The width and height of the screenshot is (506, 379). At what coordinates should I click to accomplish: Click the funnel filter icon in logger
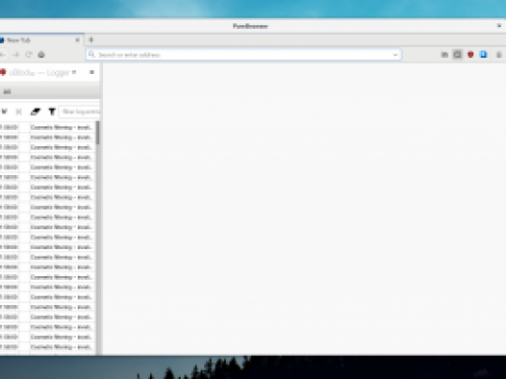point(52,112)
